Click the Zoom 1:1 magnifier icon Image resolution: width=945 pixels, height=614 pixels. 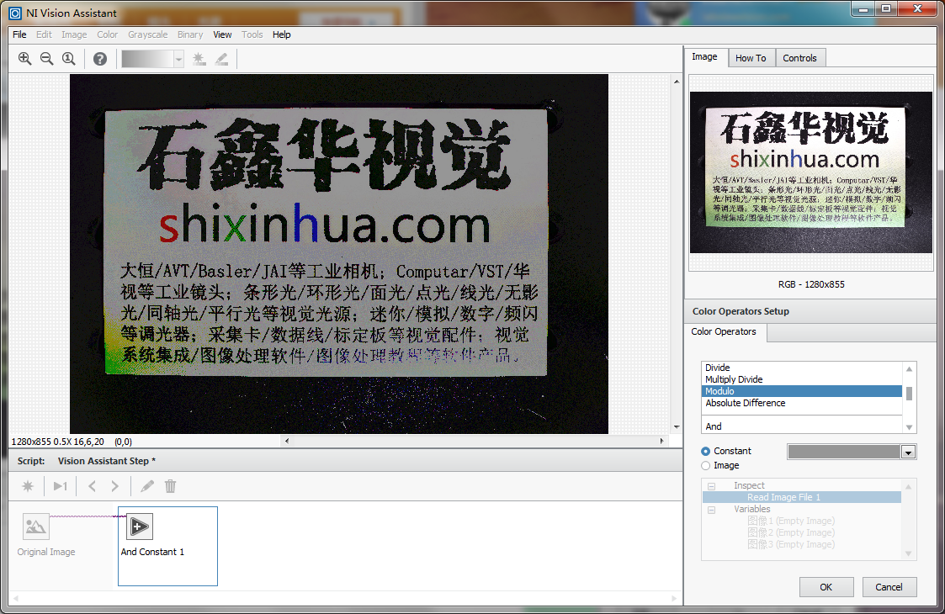click(x=69, y=58)
